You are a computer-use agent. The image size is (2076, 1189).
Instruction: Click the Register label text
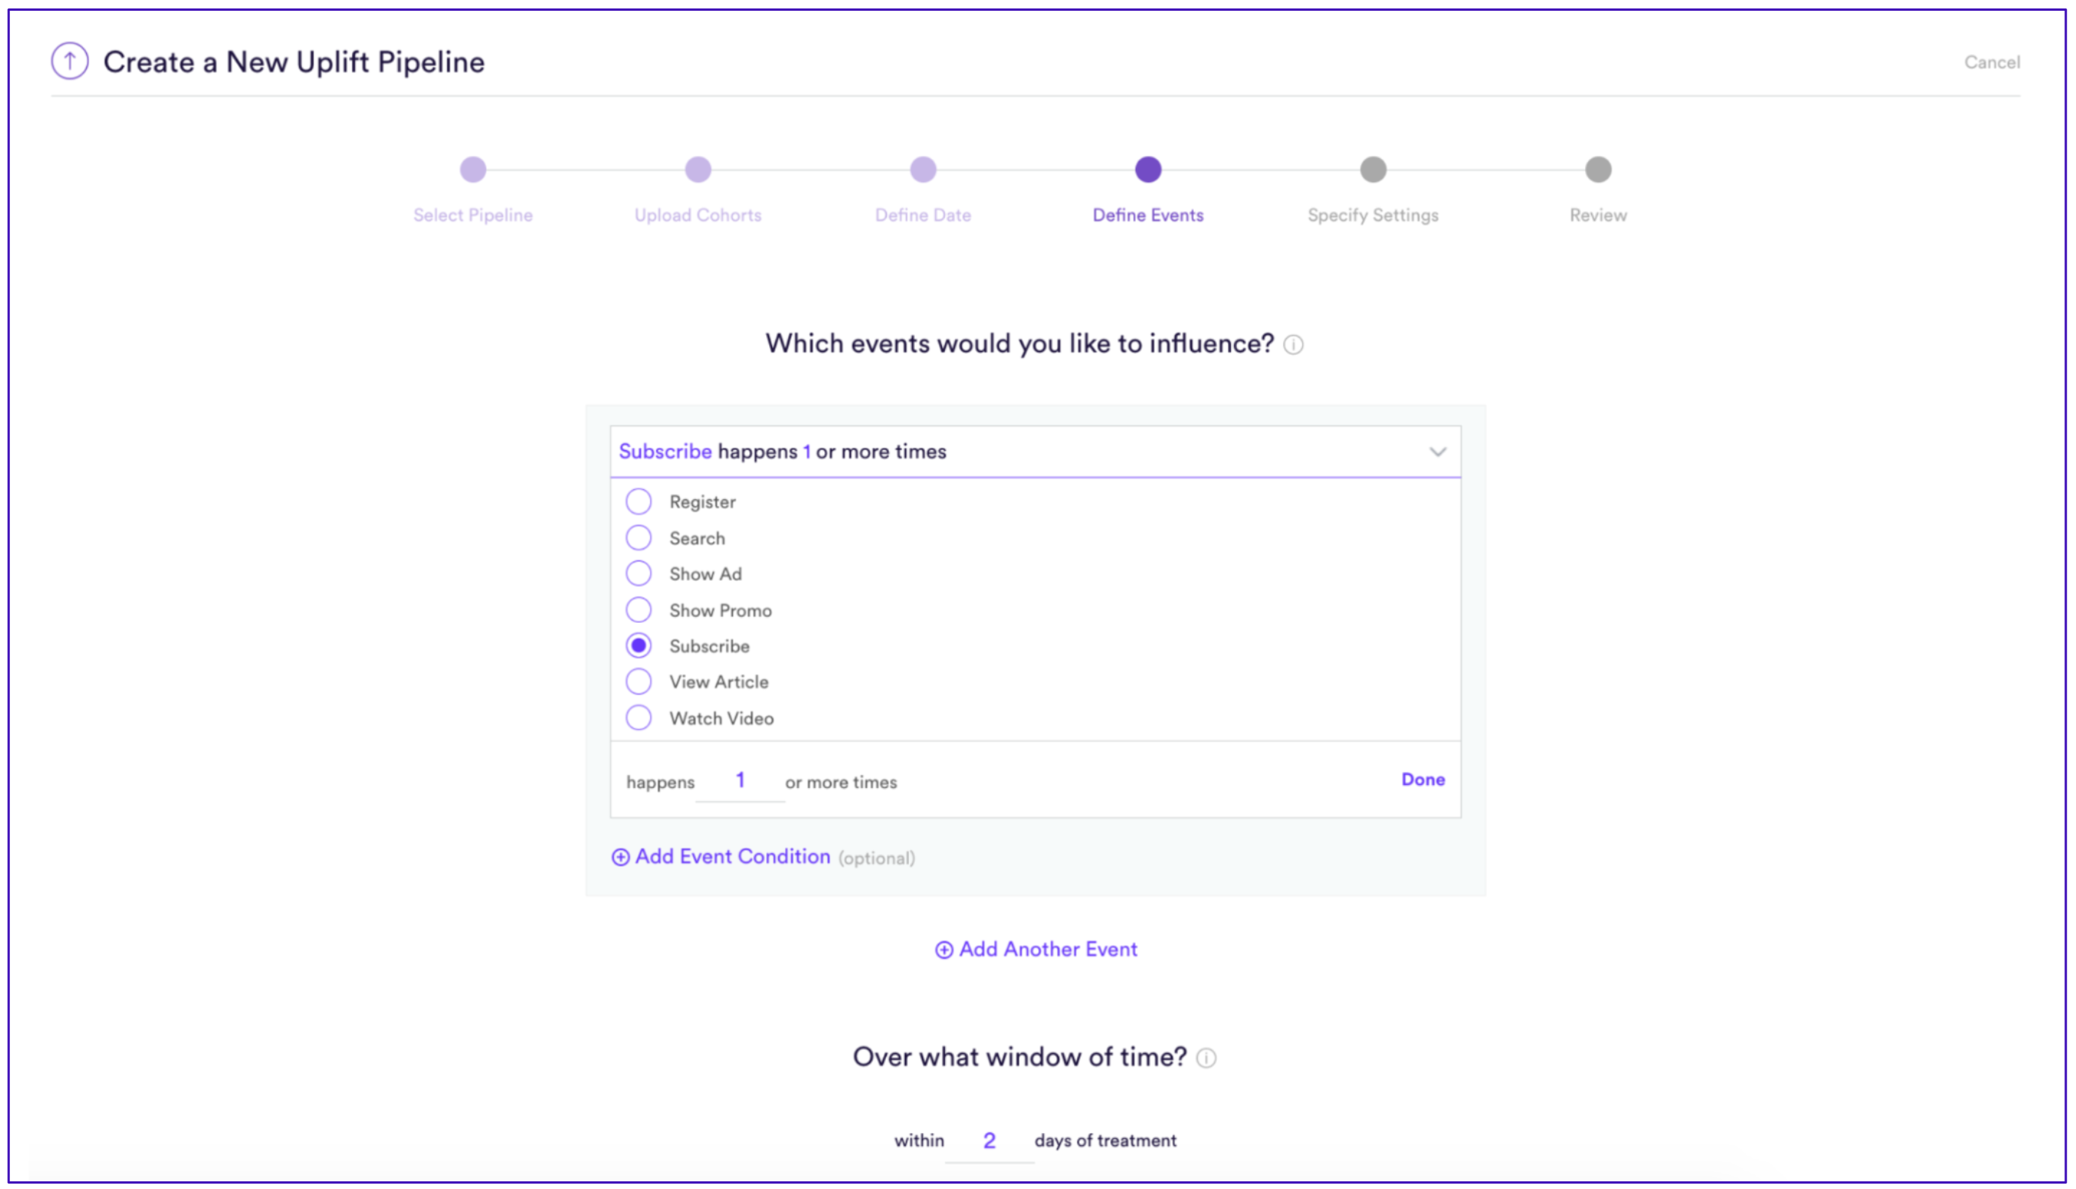coord(702,502)
